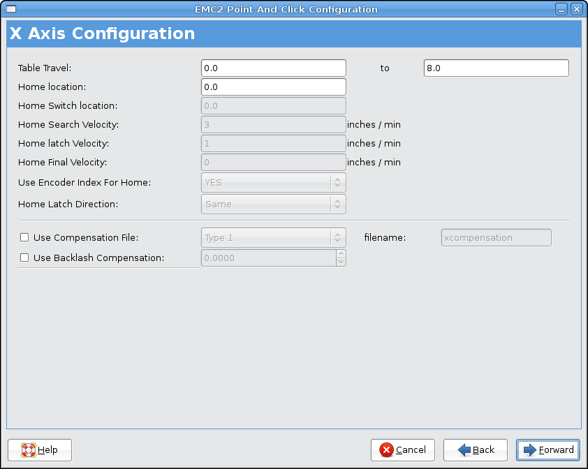The height and width of the screenshot is (469, 588).
Task: Click the 'Home Latch Direction:' label
Action: pyautogui.click(x=68, y=204)
